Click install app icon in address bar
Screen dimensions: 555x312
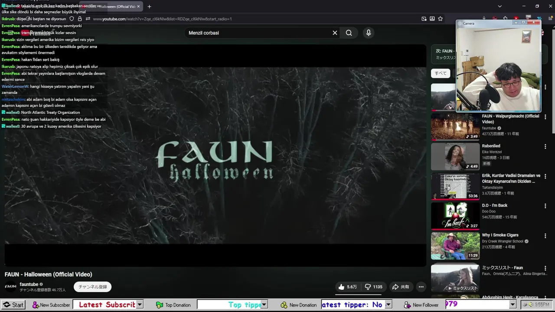[x=432, y=19]
